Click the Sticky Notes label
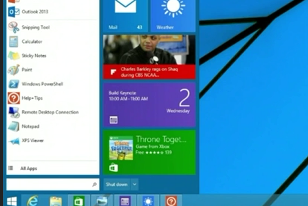Screen dimensions: 308x206 (34, 56)
